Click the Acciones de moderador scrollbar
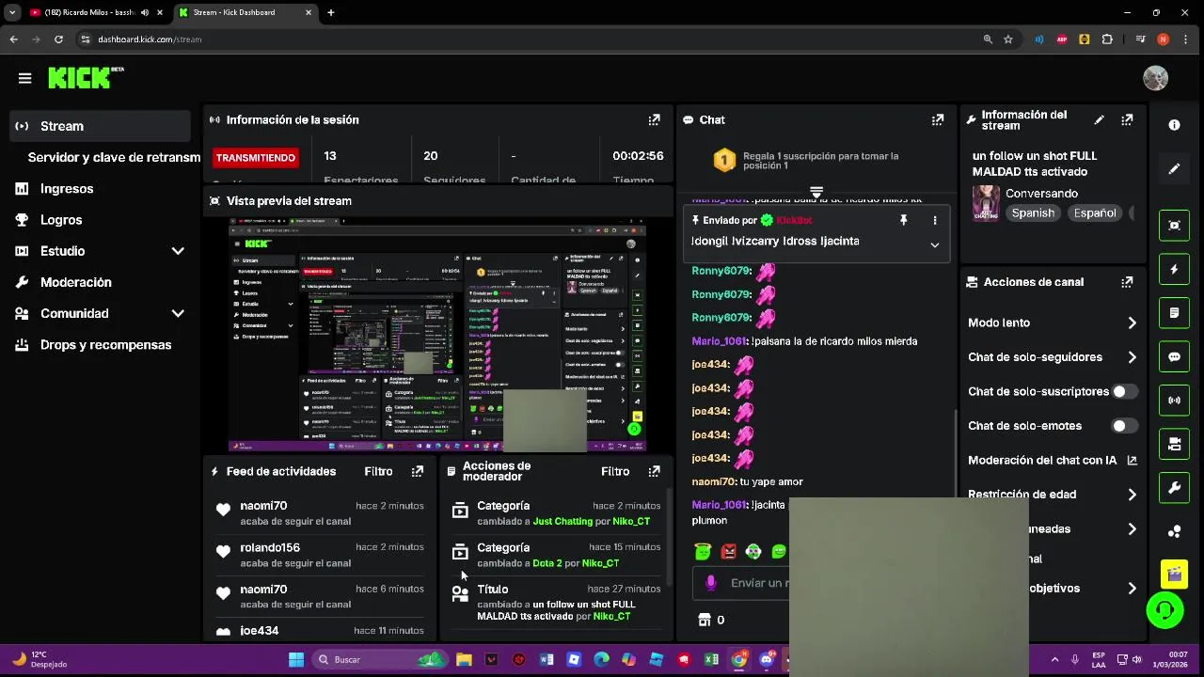This screenshot has width=1204, height=677. pos(669,536)
